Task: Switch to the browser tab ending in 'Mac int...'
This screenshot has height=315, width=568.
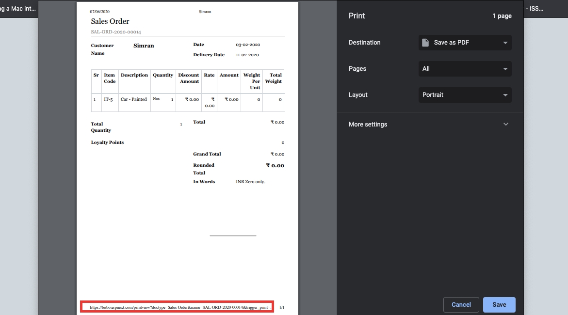Action: [18, 9]
